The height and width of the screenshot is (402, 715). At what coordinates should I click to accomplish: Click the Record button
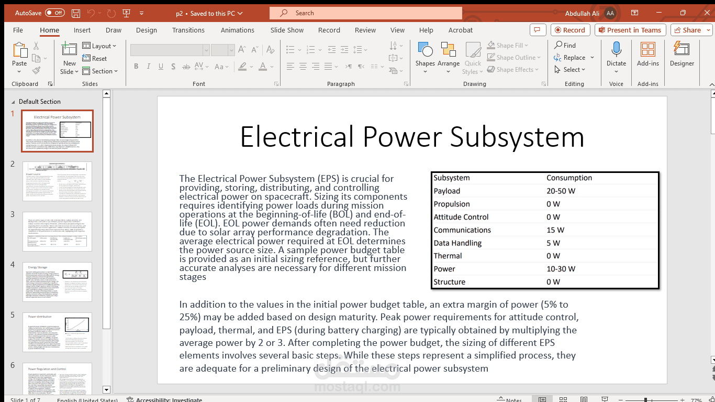pos(570,30)
